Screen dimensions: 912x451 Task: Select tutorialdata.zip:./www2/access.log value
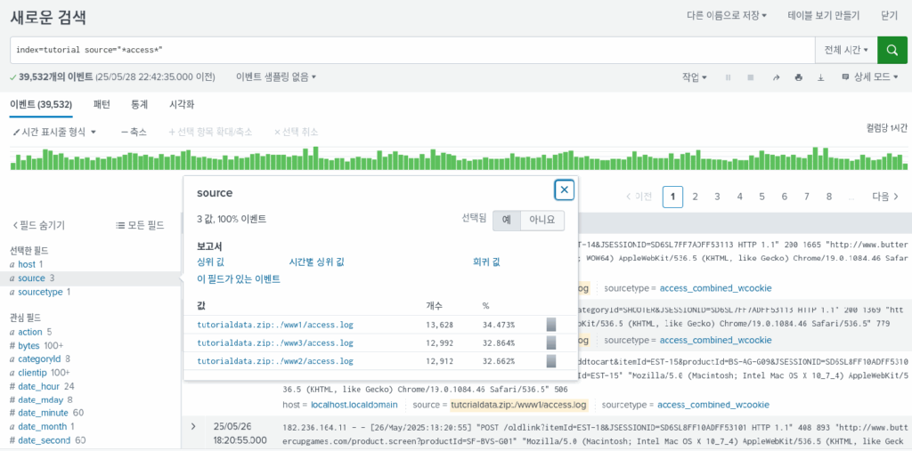(x=274, y=361)
